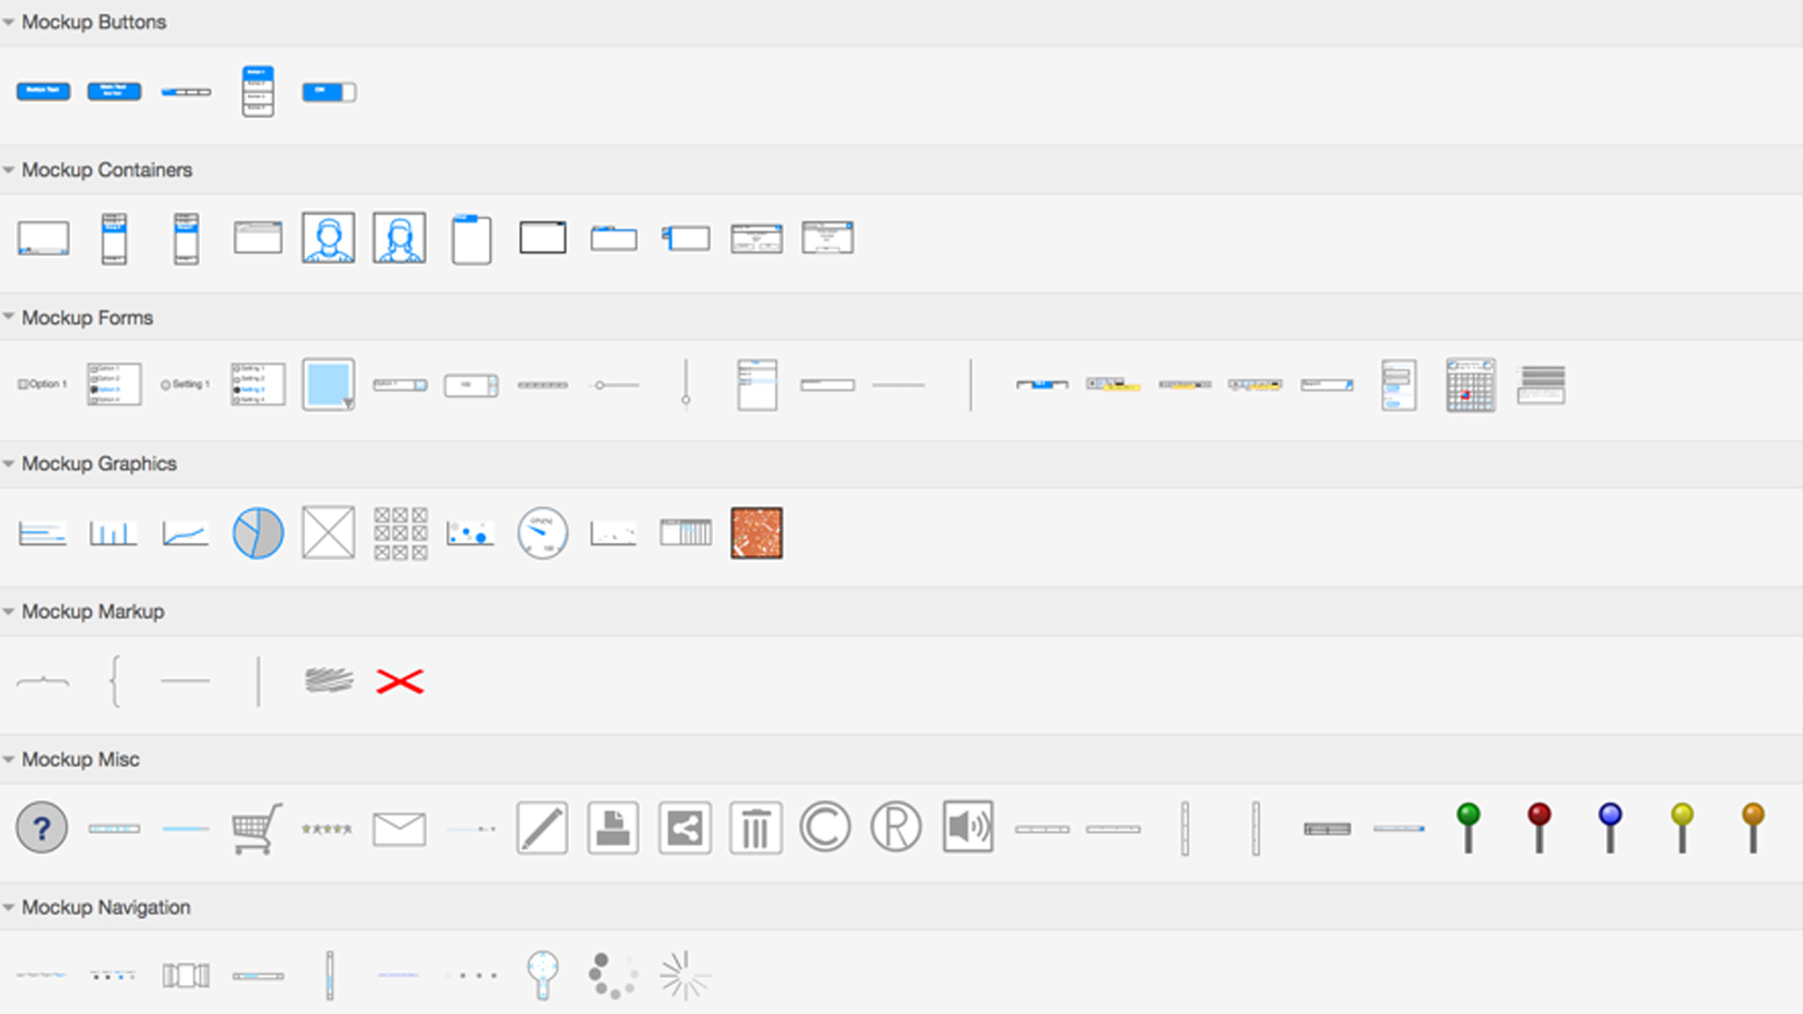
Task: Click the Mockup Misc section header
Action: [x=81, y=759]
